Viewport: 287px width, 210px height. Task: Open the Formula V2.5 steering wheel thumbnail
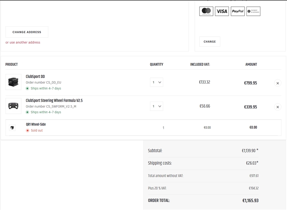pyautogui.click(x=14, y=106)
